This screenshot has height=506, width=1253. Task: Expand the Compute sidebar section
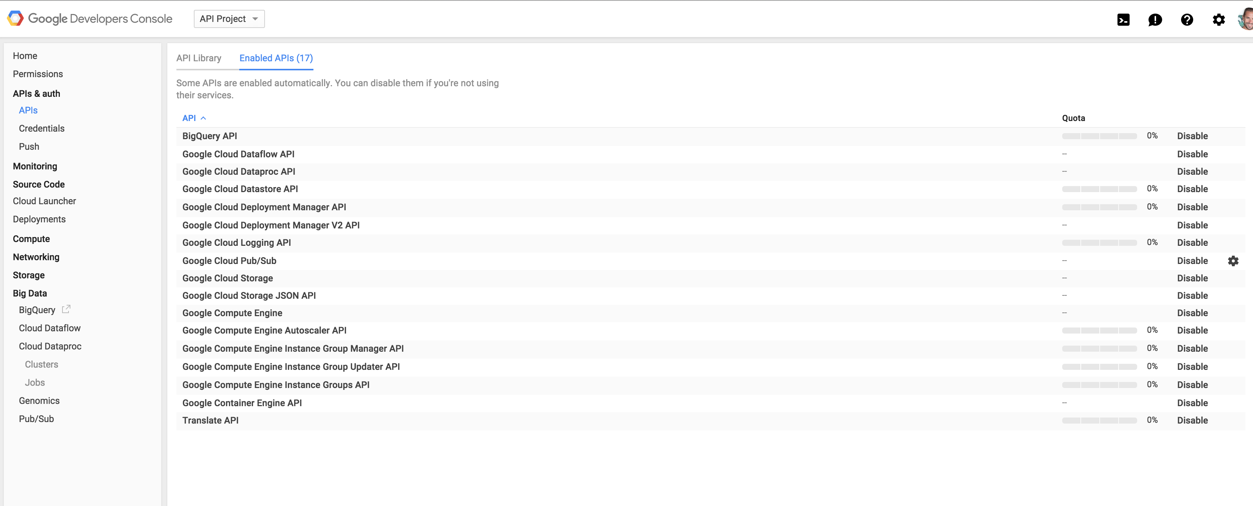pos(31,239)
